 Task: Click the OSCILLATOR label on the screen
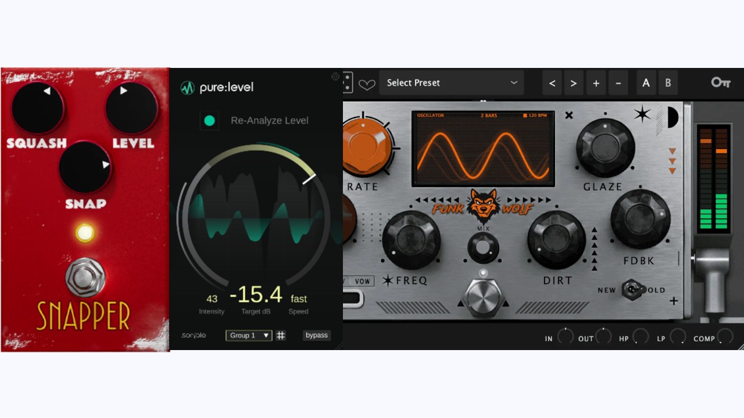431,116
